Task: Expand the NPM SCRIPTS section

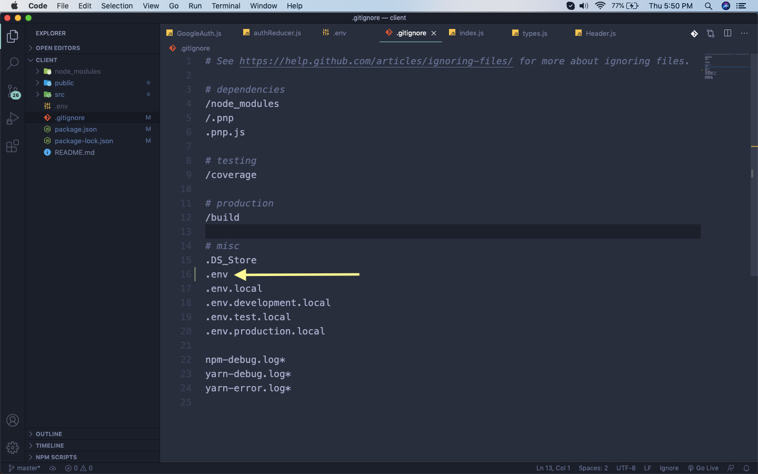Action: click(x=56, y=457)
